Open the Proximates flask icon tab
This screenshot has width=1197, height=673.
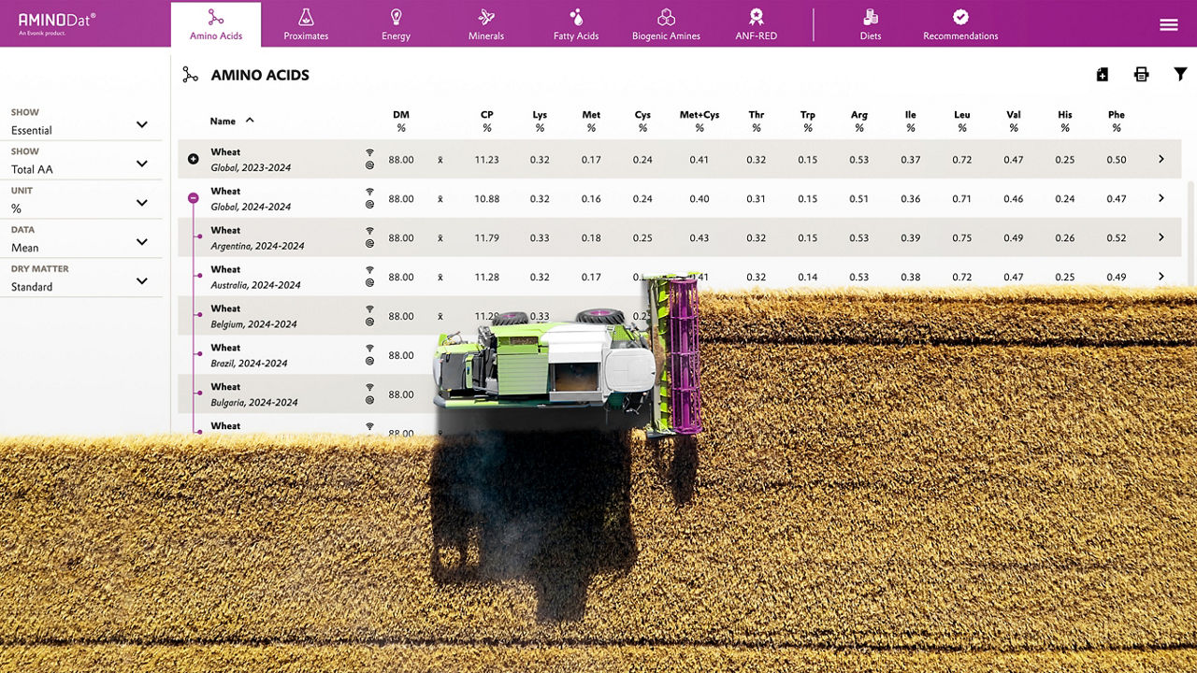[x=306, y=24]
